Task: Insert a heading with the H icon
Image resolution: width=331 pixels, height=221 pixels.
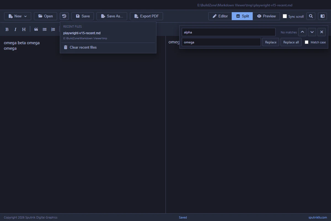Action: [24, 29]
